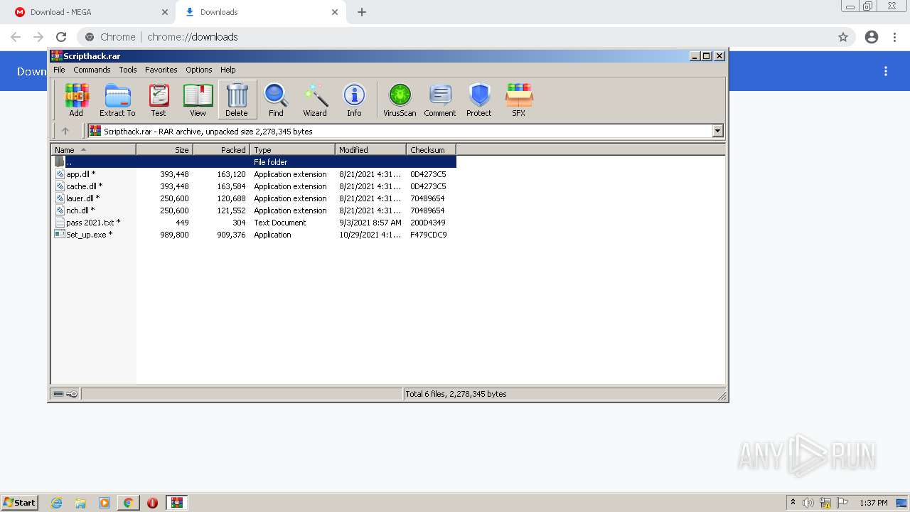910x512 pixels.
Task: Open the Chrome profile avatar
Action: click(872, 37)
